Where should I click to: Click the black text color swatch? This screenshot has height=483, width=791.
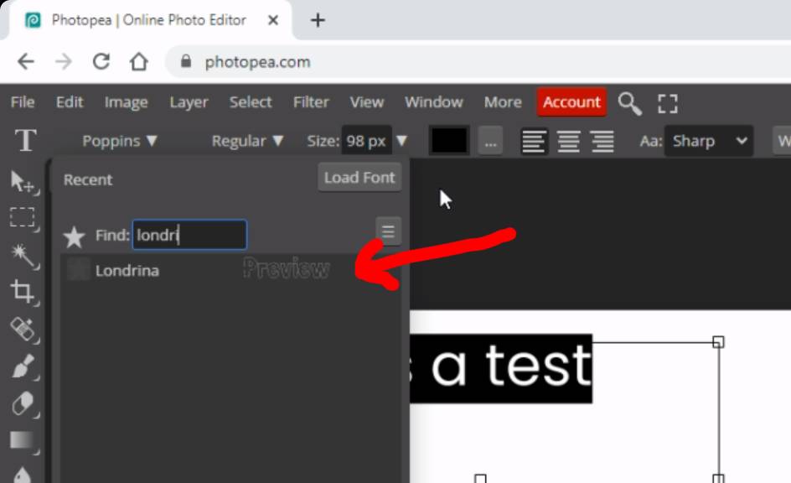(448, 141)
